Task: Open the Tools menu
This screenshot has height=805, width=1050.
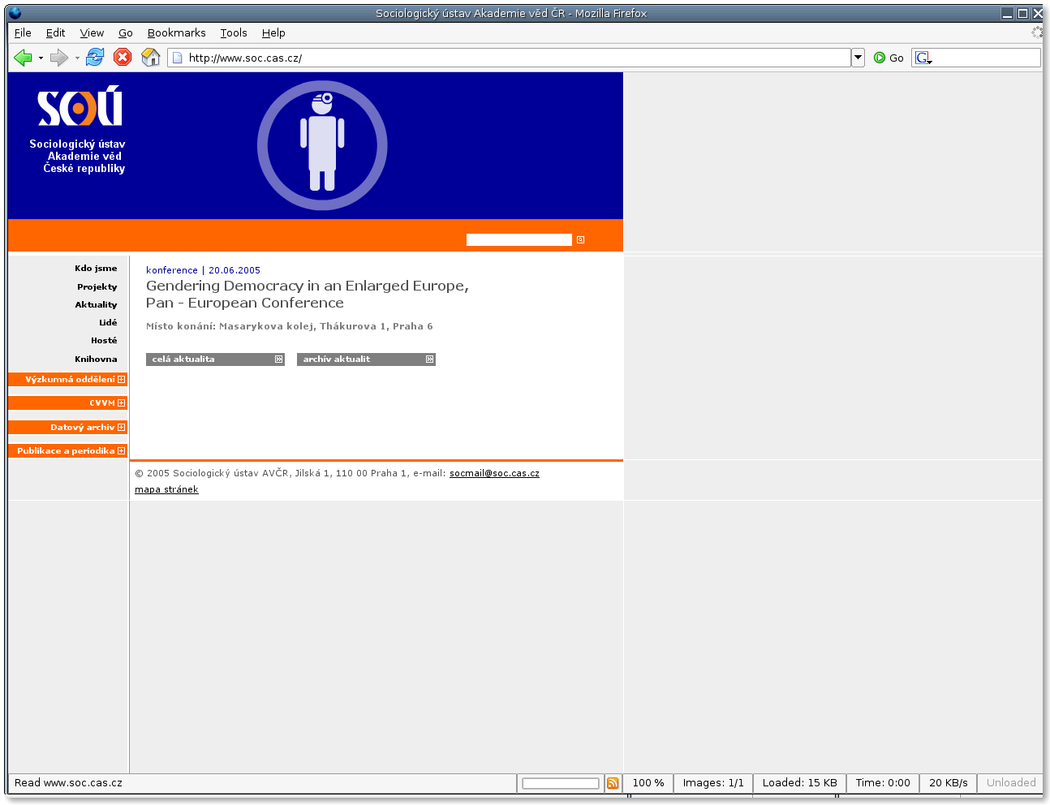Action: click(x=234, y=32)
